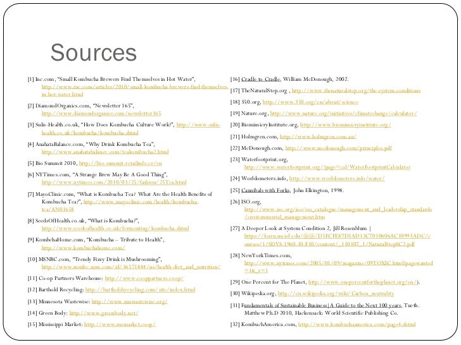Viewport: 461px width, 345px height.
Task: Open the nytimes.com 09TOXIC magazine link
Action: [x=338, y=267]
